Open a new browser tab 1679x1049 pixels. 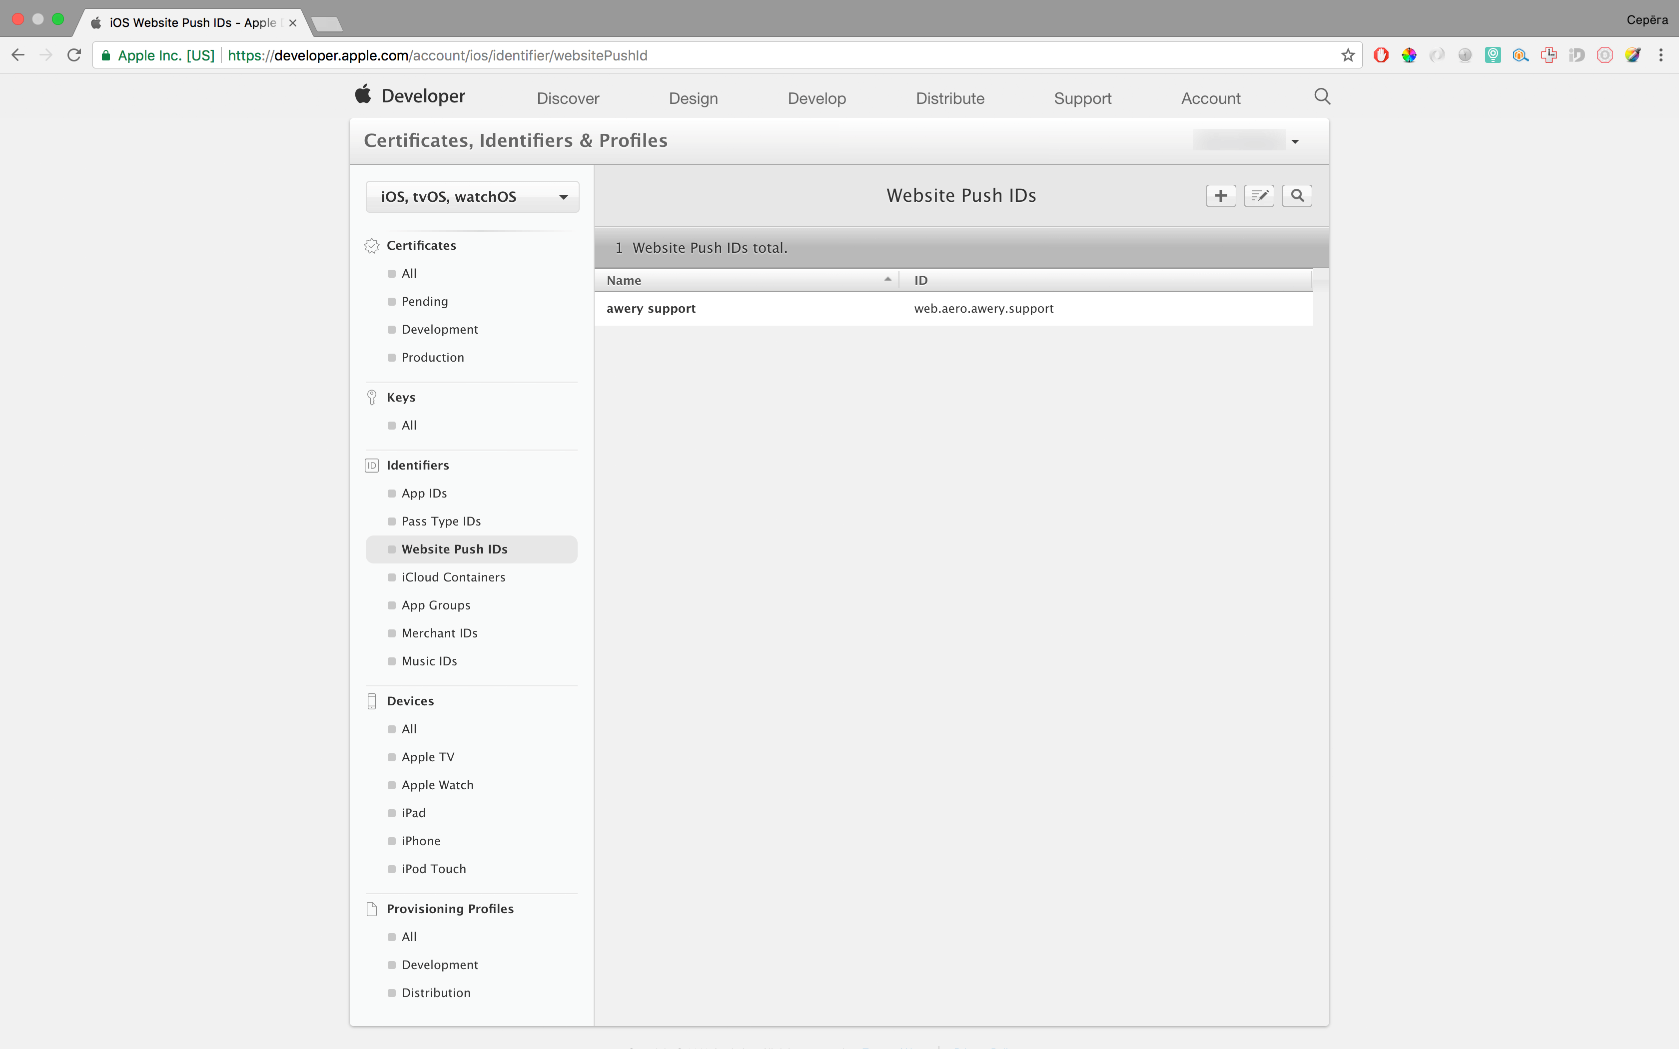click(327, 24)
